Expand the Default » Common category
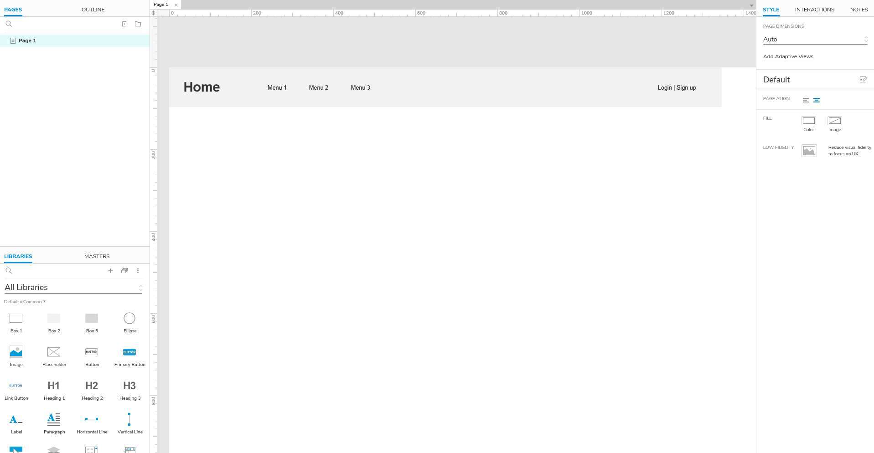 tap(25, 302)
